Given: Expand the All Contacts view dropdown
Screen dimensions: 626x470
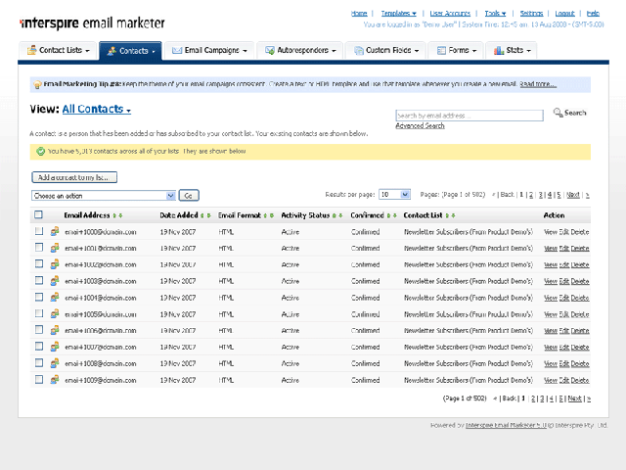Looking at the screenshot, I should [96, 109].
